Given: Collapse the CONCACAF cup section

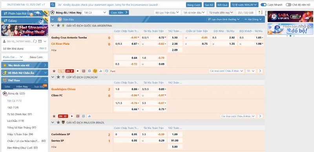Looking at the screenshot, I should tap(53, 77).
